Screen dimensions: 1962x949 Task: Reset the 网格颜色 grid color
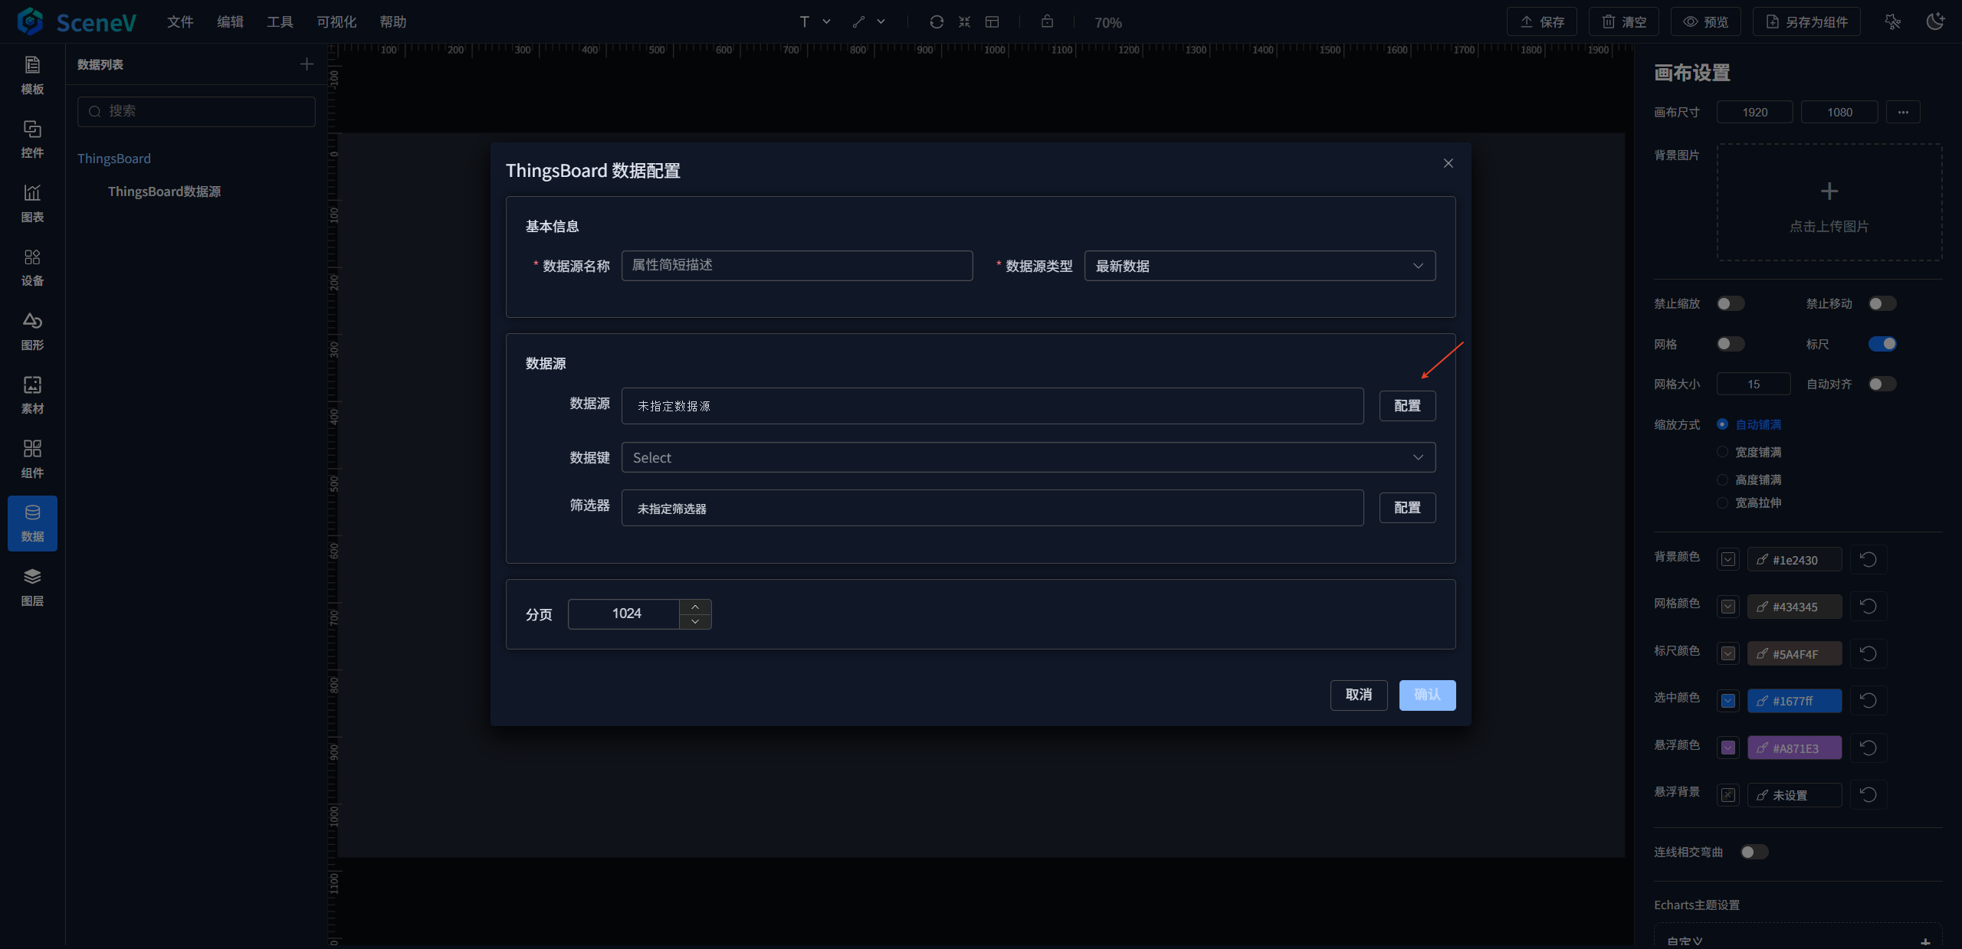click(x=1868, y=607)
